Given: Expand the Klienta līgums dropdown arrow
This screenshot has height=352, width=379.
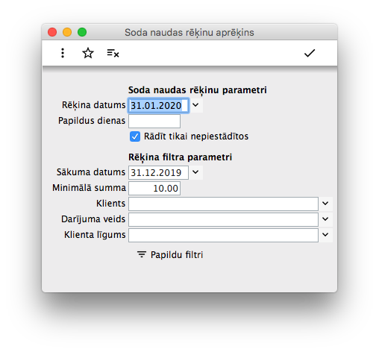Looking at the screenshot, I should pos(325,235).
